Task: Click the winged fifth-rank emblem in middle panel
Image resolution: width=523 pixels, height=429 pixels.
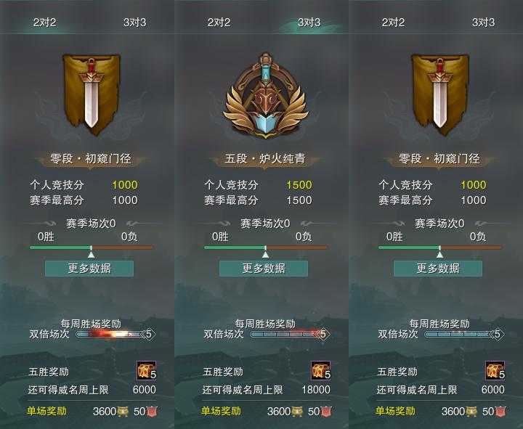Action: click(x=266, y=95)
